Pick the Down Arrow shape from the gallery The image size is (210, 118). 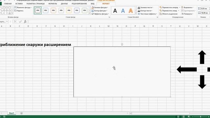(7, 10)
